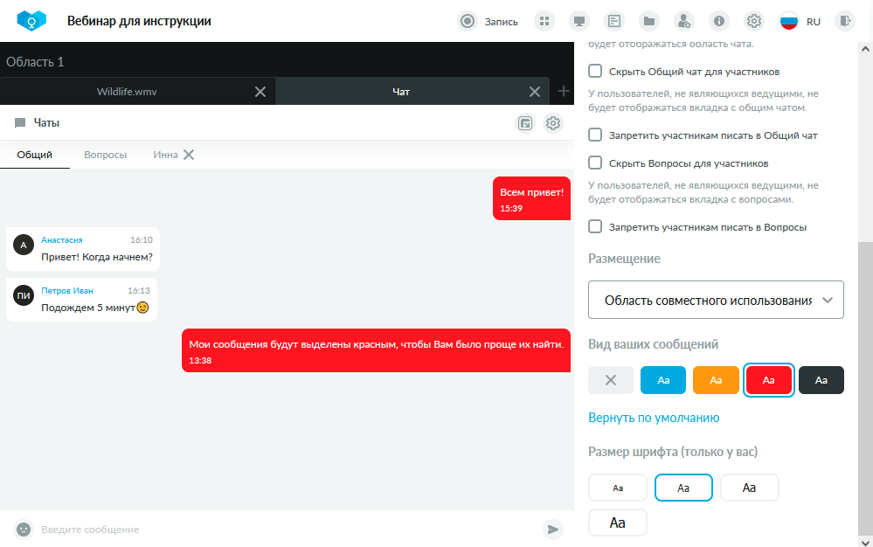Remove message color with X swatch
The width and height of the screenshot is (873, 547).
[x=611, y=380]
